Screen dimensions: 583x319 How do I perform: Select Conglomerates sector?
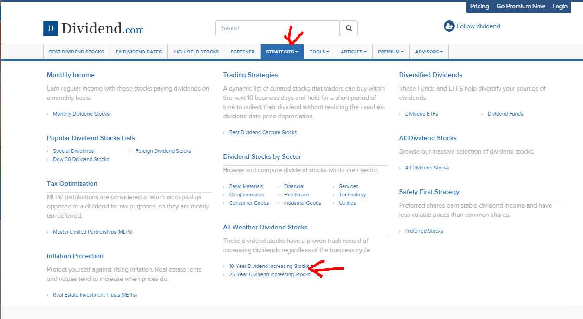(x=246, y=195)
